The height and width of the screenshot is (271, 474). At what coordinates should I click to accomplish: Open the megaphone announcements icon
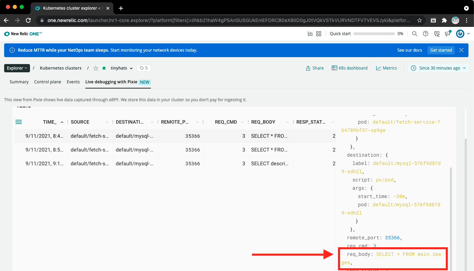(447, 34)
